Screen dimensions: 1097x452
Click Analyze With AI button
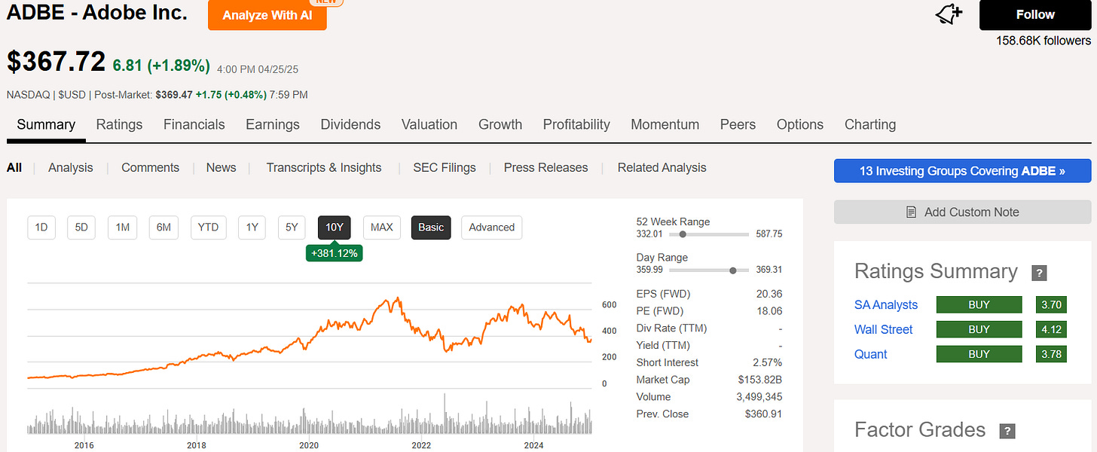[267, 15]
